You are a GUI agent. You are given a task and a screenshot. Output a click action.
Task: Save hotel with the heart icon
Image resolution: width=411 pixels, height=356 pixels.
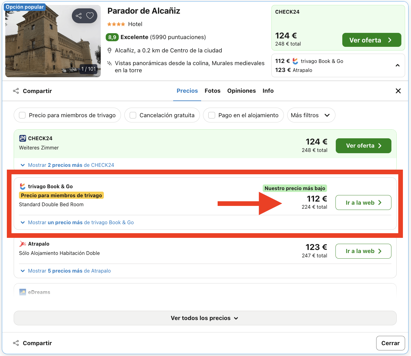tap(90, 16)
